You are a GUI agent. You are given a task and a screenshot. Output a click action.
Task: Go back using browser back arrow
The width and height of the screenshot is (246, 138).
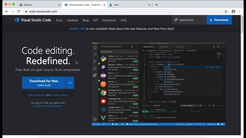[x=7, y=11]
